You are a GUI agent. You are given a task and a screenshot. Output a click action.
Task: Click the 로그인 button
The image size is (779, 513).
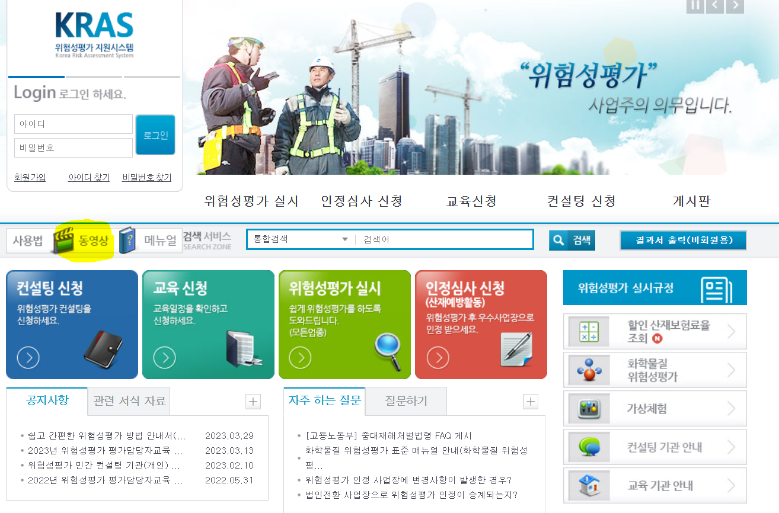pyautogui.click(x=155, y=135)
